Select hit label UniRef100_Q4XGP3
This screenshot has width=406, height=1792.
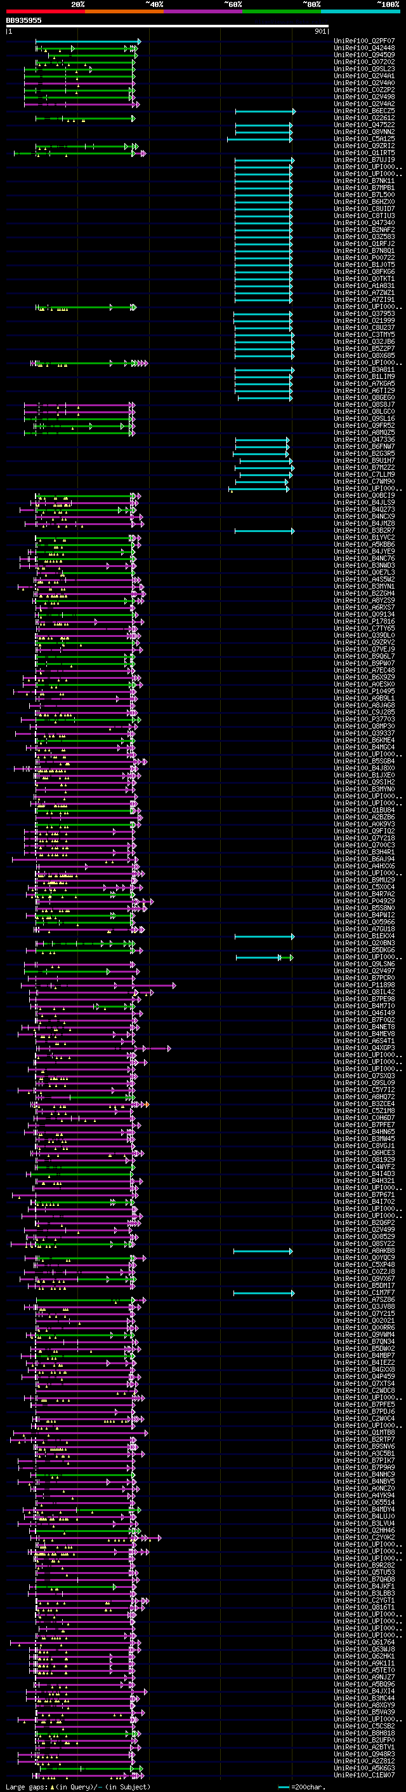coord(364,1048)
